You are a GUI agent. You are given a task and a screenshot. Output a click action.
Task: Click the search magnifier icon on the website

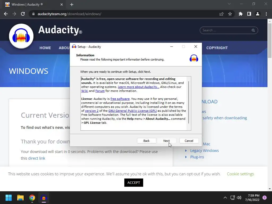point(253,30)
